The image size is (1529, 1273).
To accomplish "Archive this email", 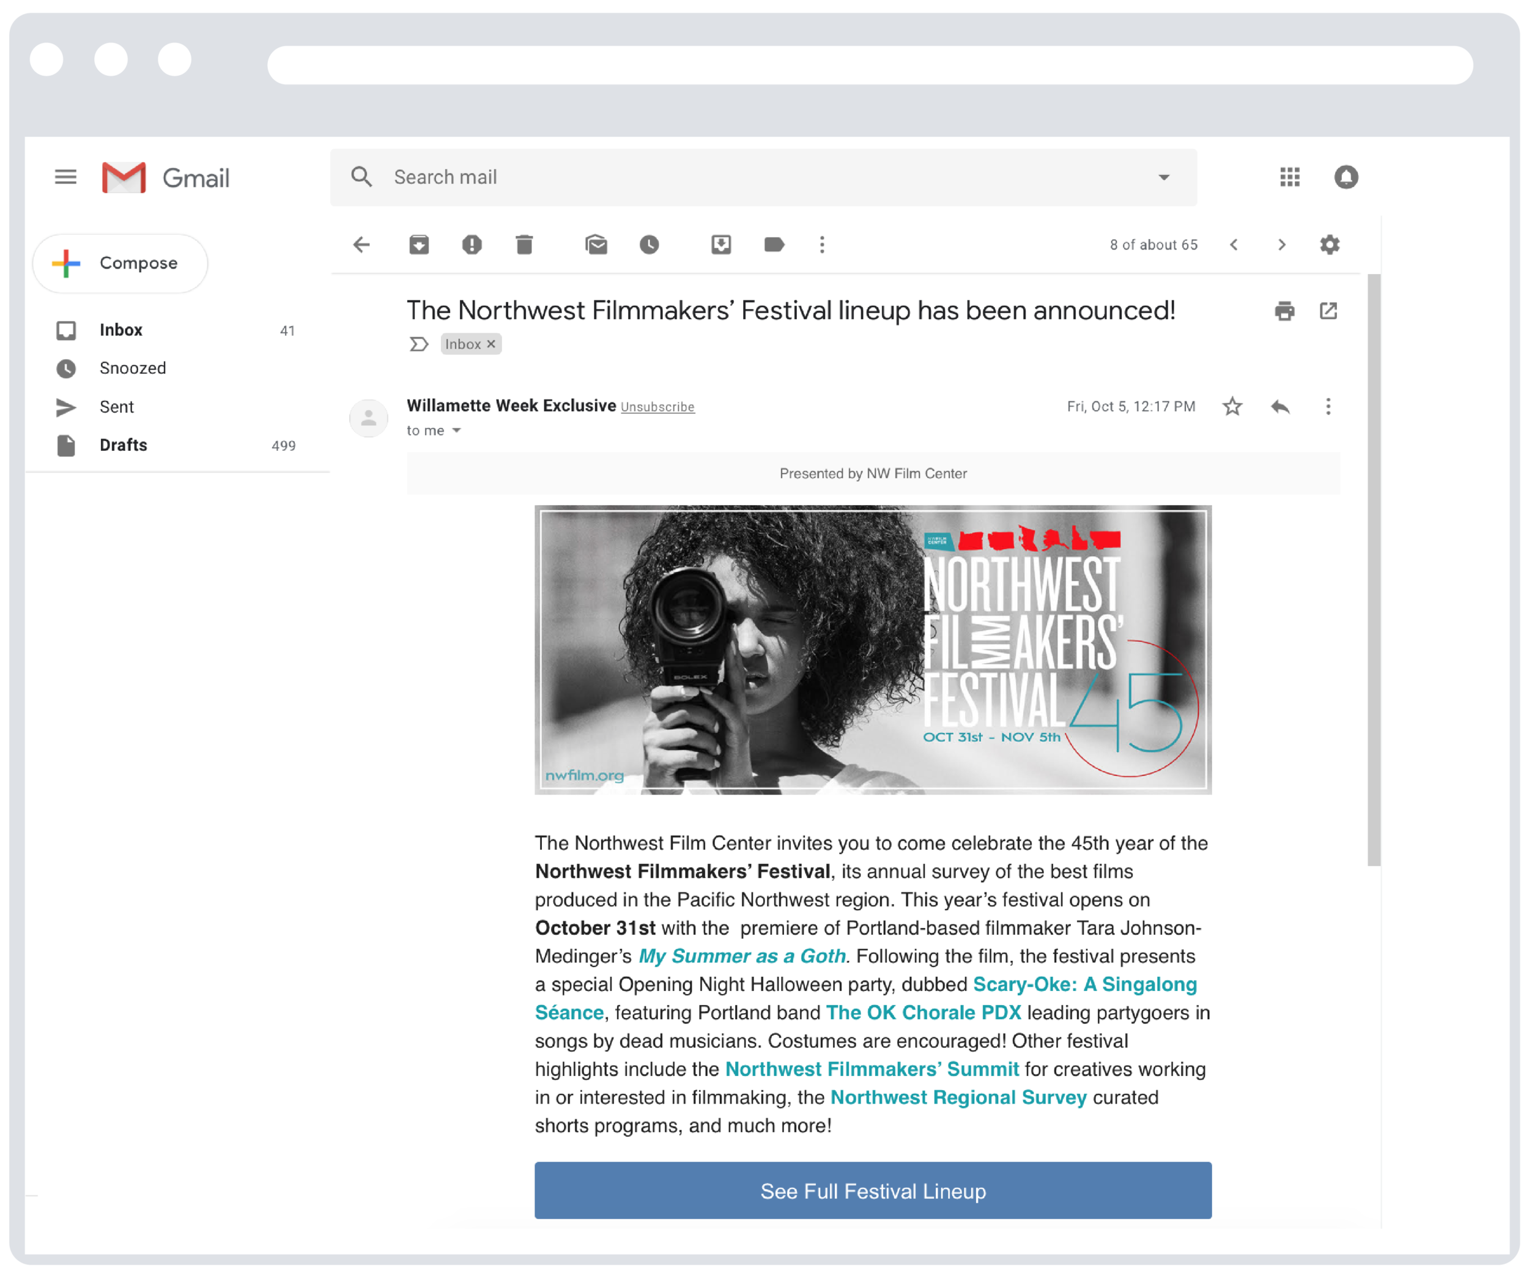I will pos(419,245).
